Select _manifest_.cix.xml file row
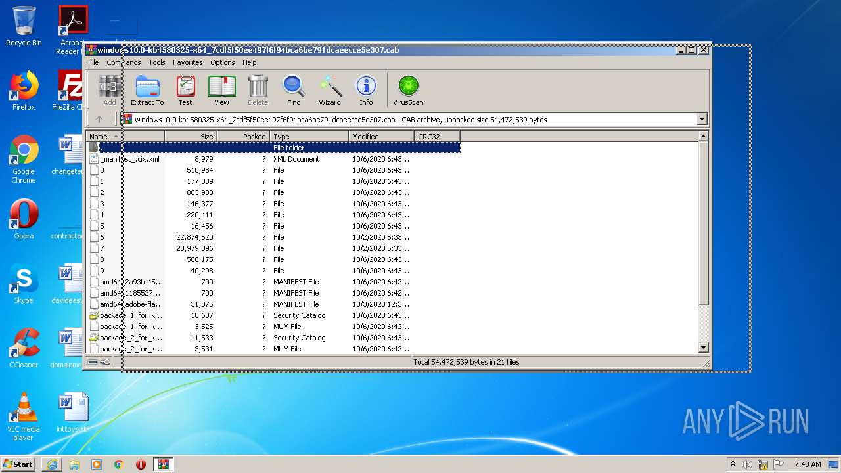 pyautogui.click(x=273, y=159)
